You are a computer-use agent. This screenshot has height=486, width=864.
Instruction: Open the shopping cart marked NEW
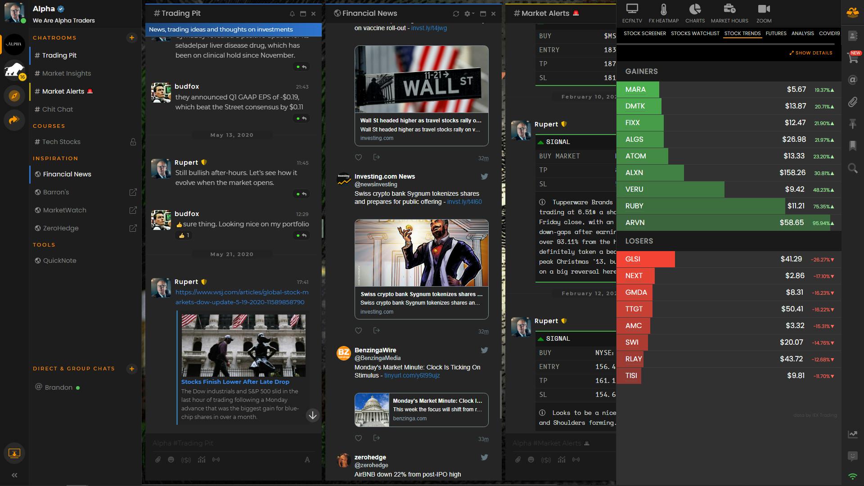(852, 58)
